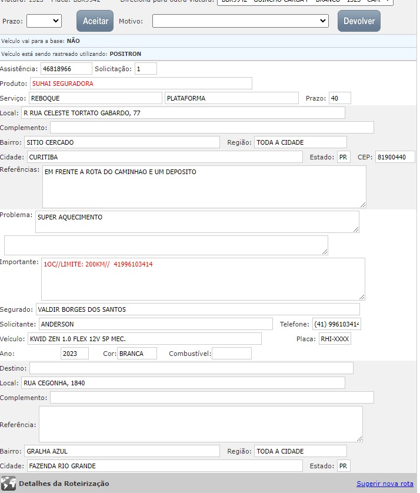Focus the Telefone input field
The width and height of the screenshot is (420, 493).
(x=336, y=324)
